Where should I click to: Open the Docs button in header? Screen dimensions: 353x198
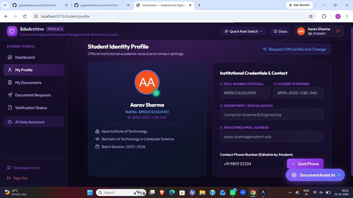[280, 31]
